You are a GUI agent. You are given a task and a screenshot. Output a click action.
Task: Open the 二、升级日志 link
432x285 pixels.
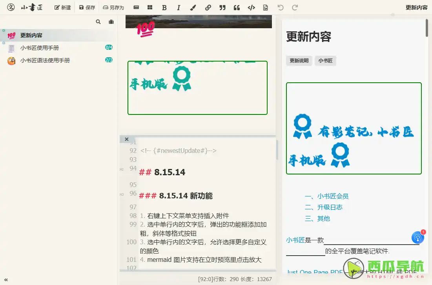[324, 207]
